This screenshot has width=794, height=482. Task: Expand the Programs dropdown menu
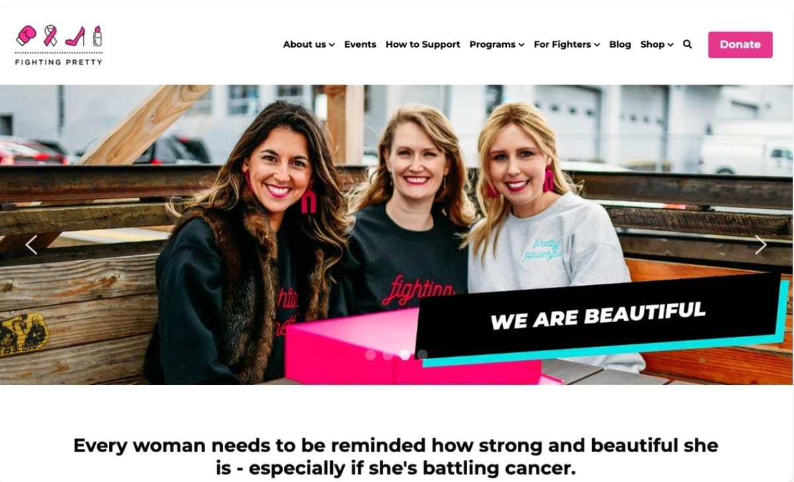click(x=497, y=44)
